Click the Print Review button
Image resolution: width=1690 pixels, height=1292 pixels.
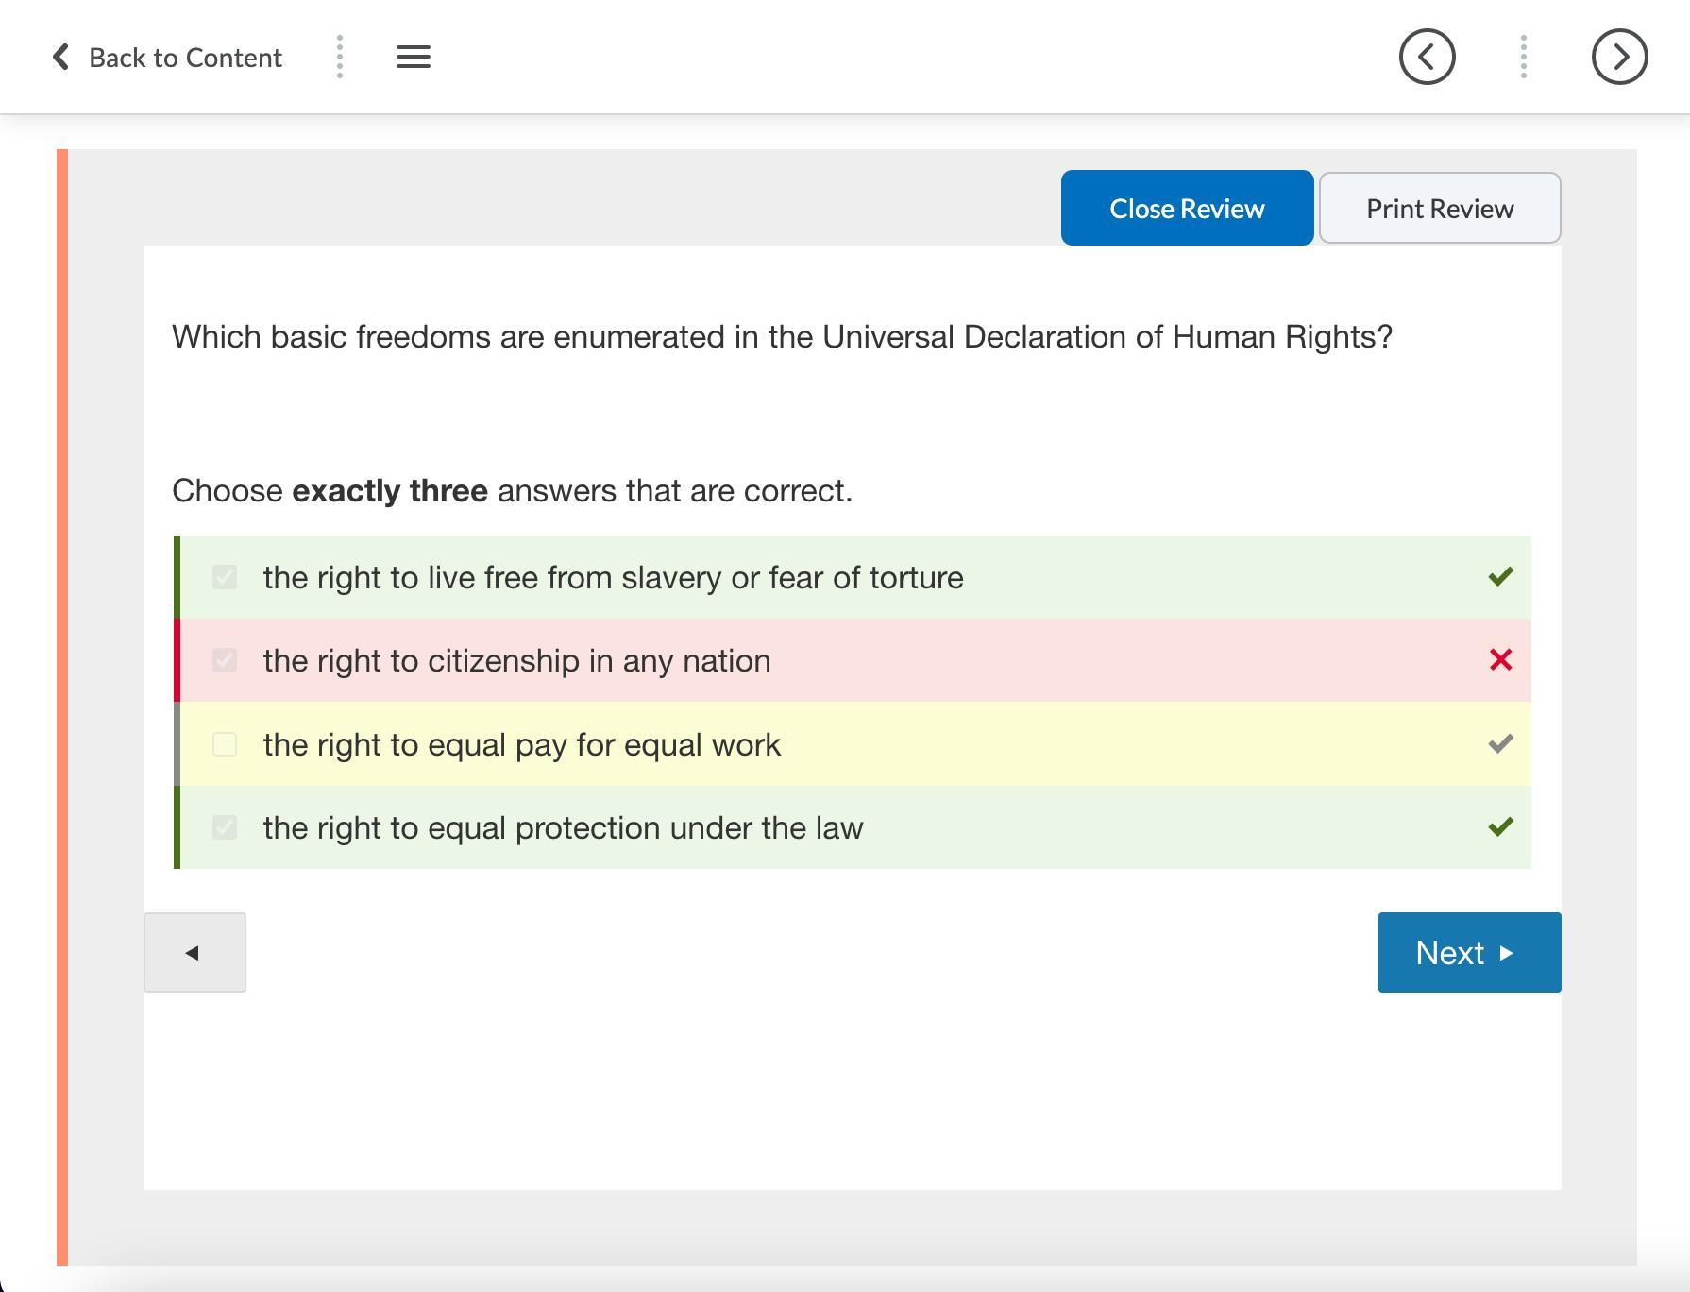tap(1439, 208)
